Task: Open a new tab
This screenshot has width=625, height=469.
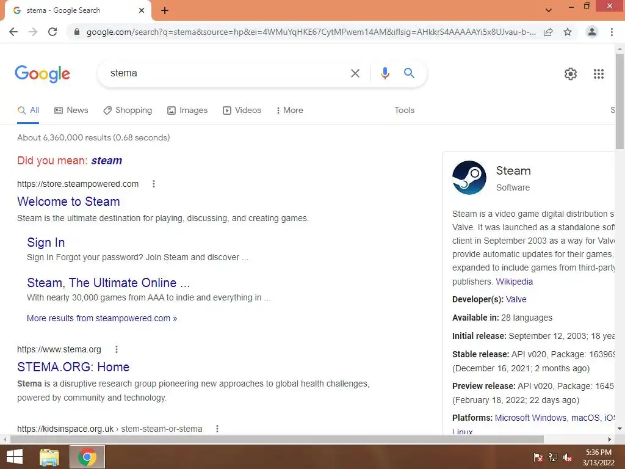Action: click(x=165, y=10)
